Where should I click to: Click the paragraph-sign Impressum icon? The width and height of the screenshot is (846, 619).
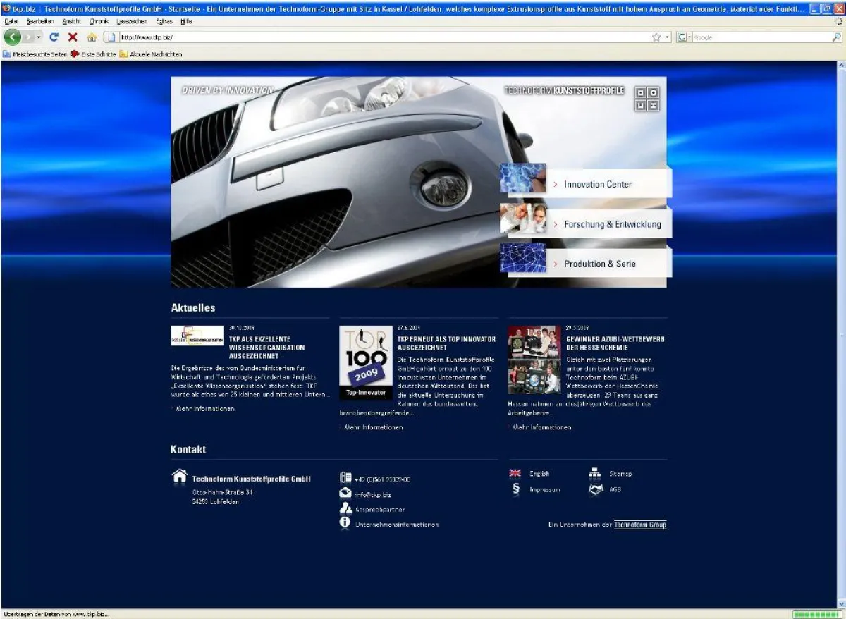515,489
